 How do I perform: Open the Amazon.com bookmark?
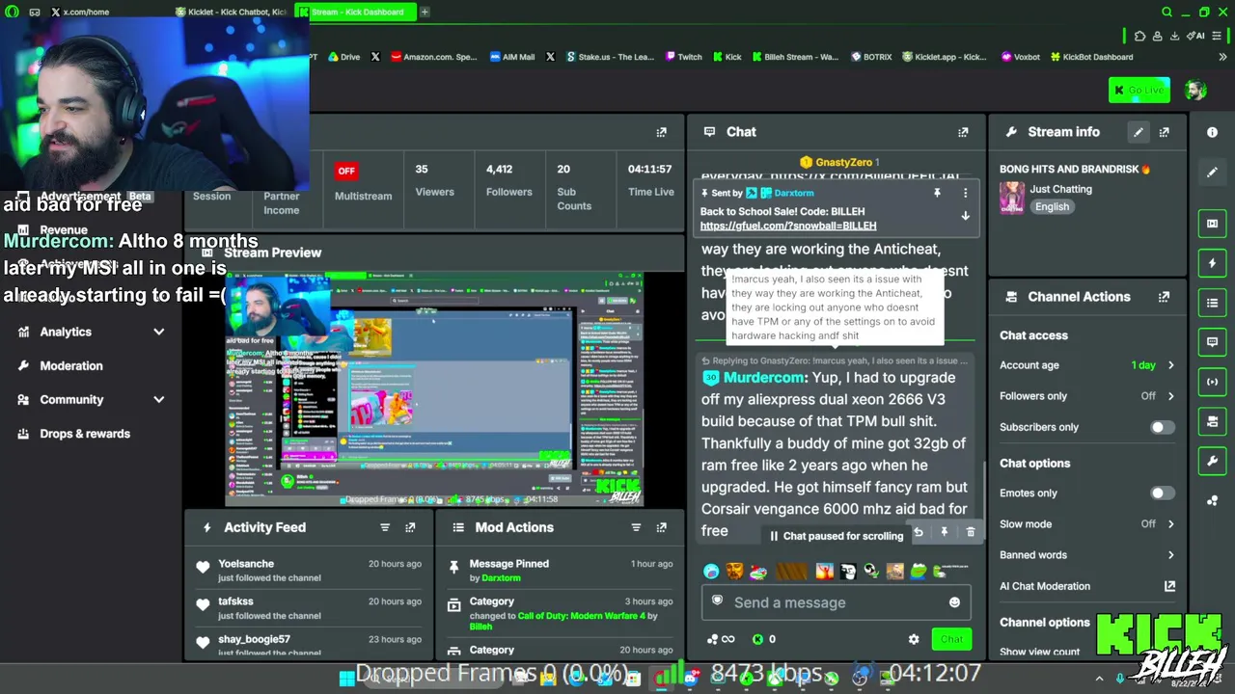(433, 57)
